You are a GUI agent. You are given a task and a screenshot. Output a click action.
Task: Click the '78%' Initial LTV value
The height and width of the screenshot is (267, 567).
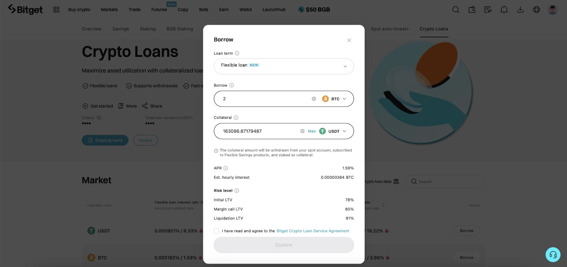(x=349, y=200)
